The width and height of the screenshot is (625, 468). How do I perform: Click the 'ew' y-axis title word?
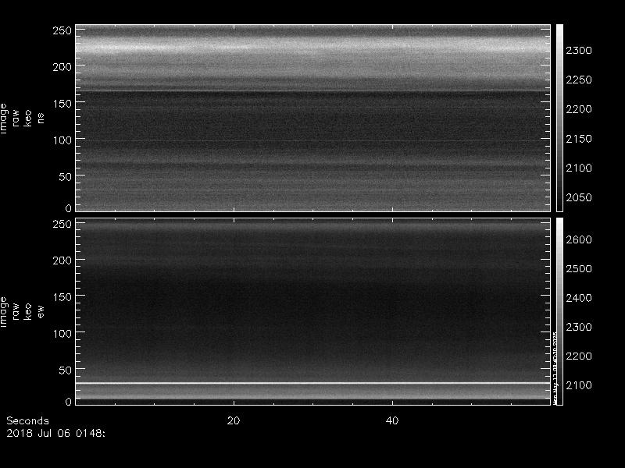coord(41,311)
